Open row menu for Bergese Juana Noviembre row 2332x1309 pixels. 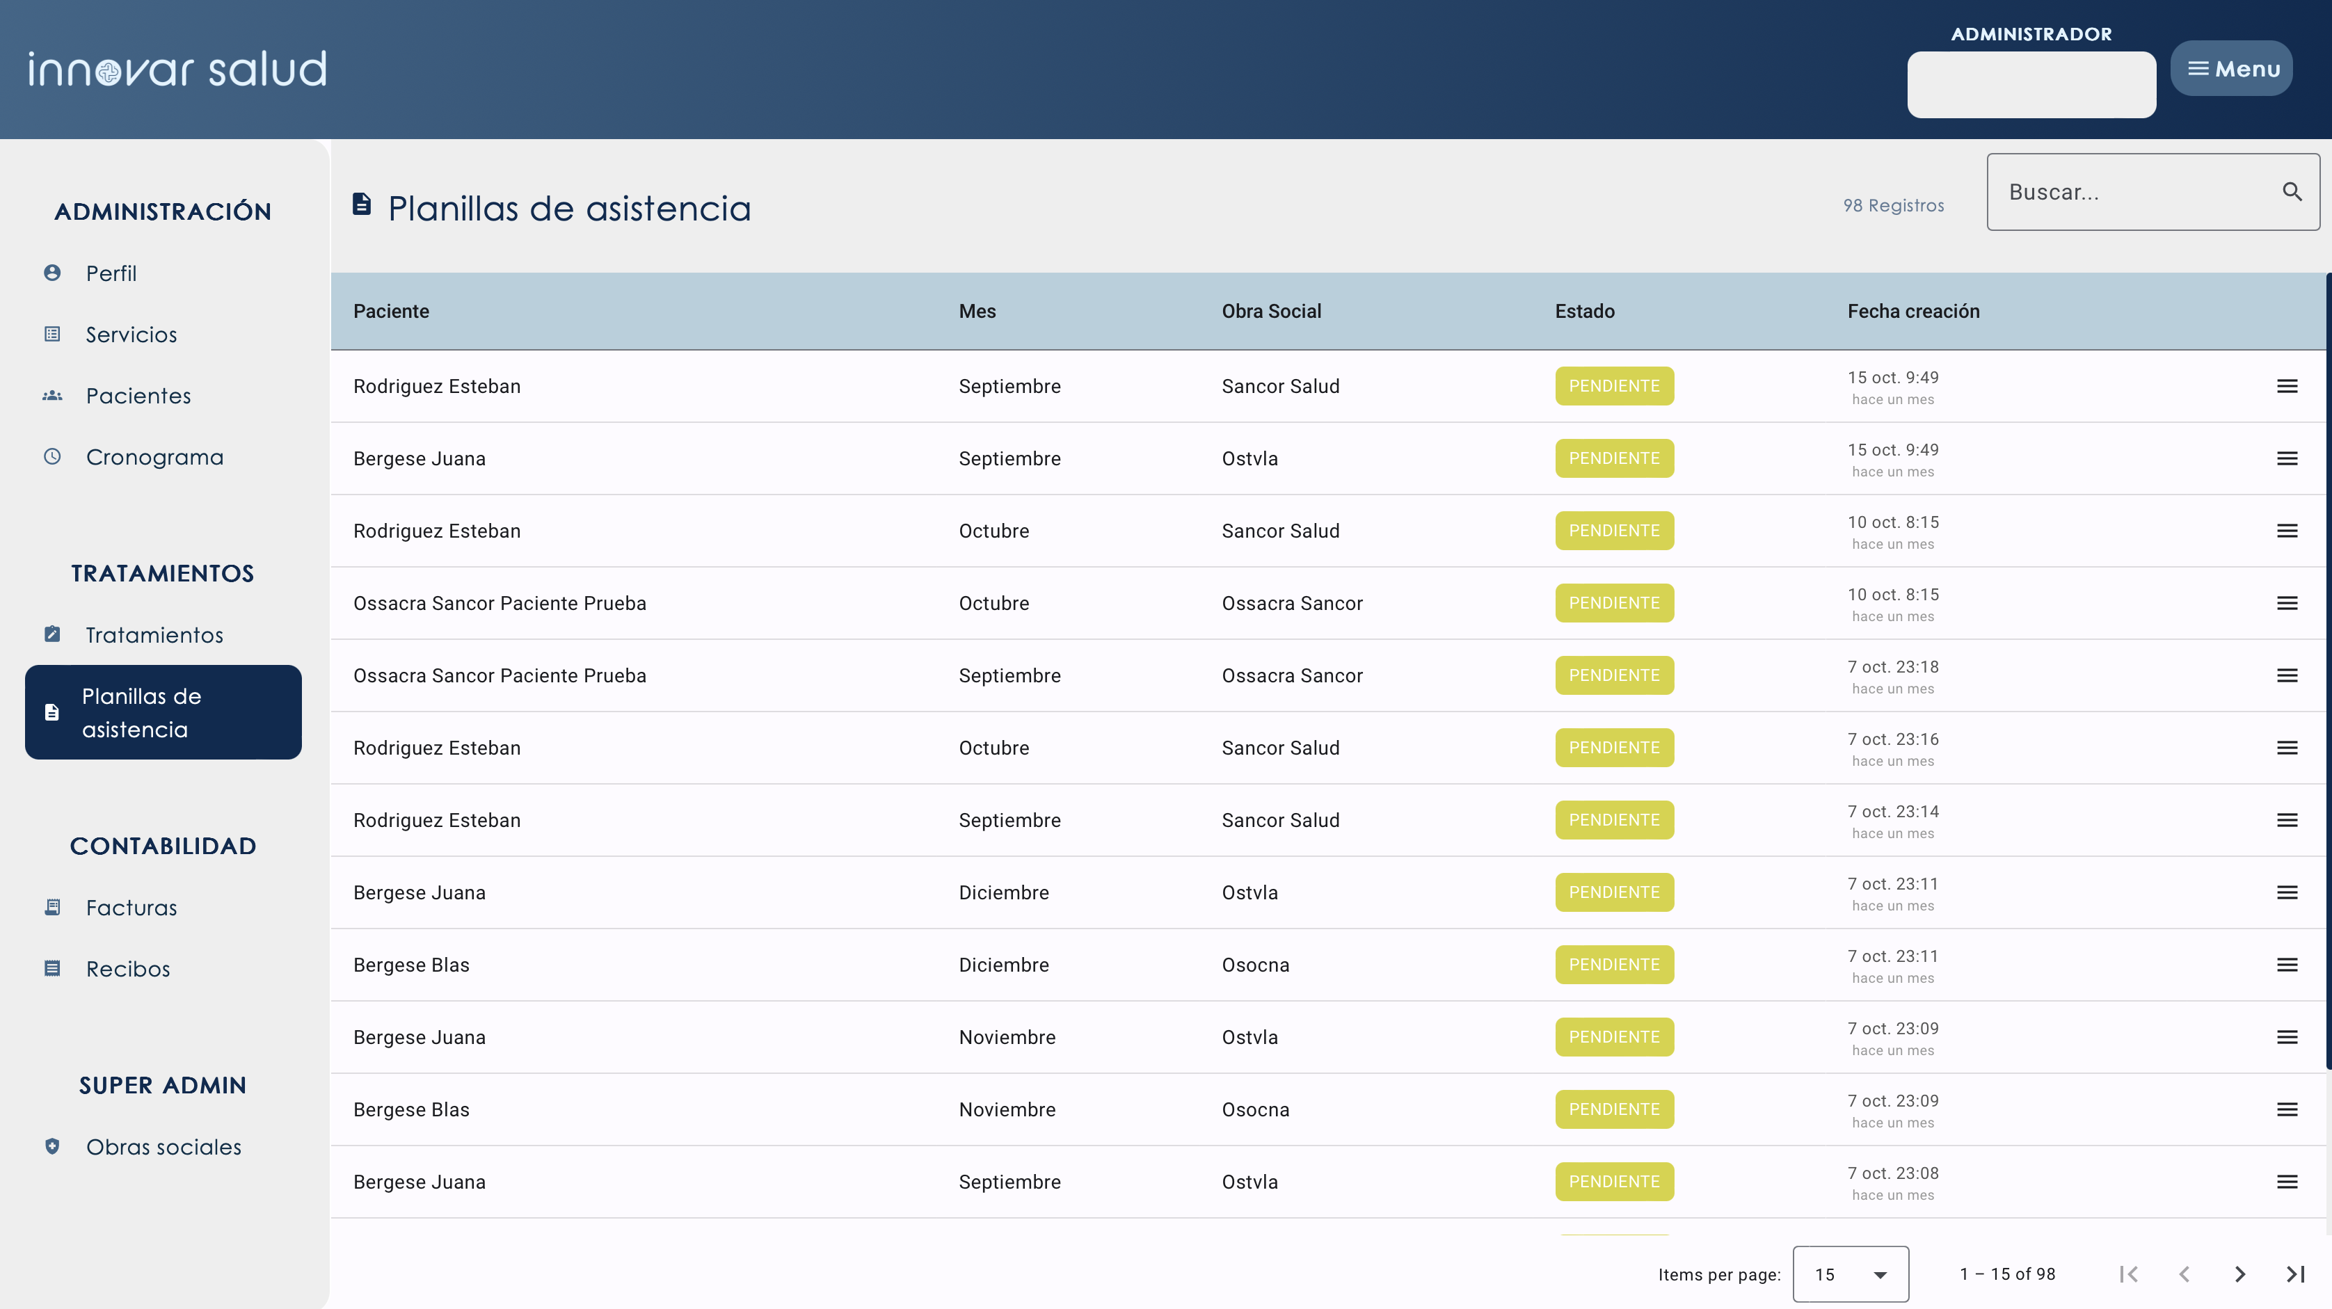tap(2287, 1038)
